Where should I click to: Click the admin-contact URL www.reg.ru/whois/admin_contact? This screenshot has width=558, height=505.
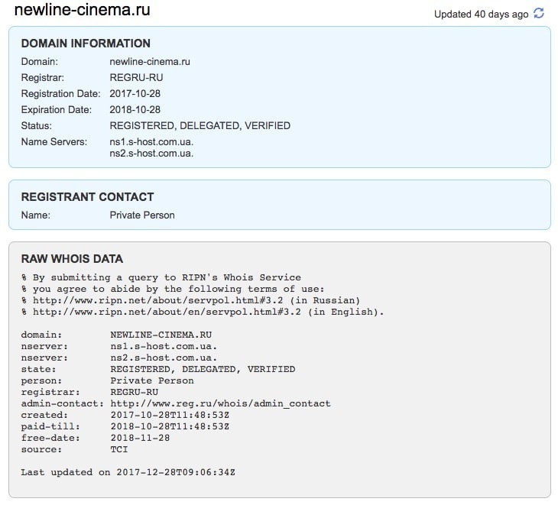click(220, 403)
